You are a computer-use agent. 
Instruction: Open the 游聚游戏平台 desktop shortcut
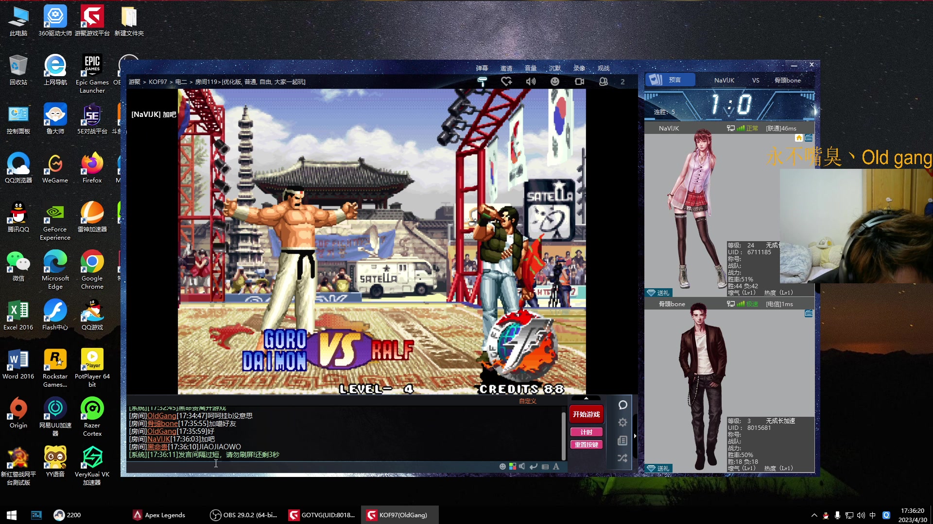(x=92, y=21)
